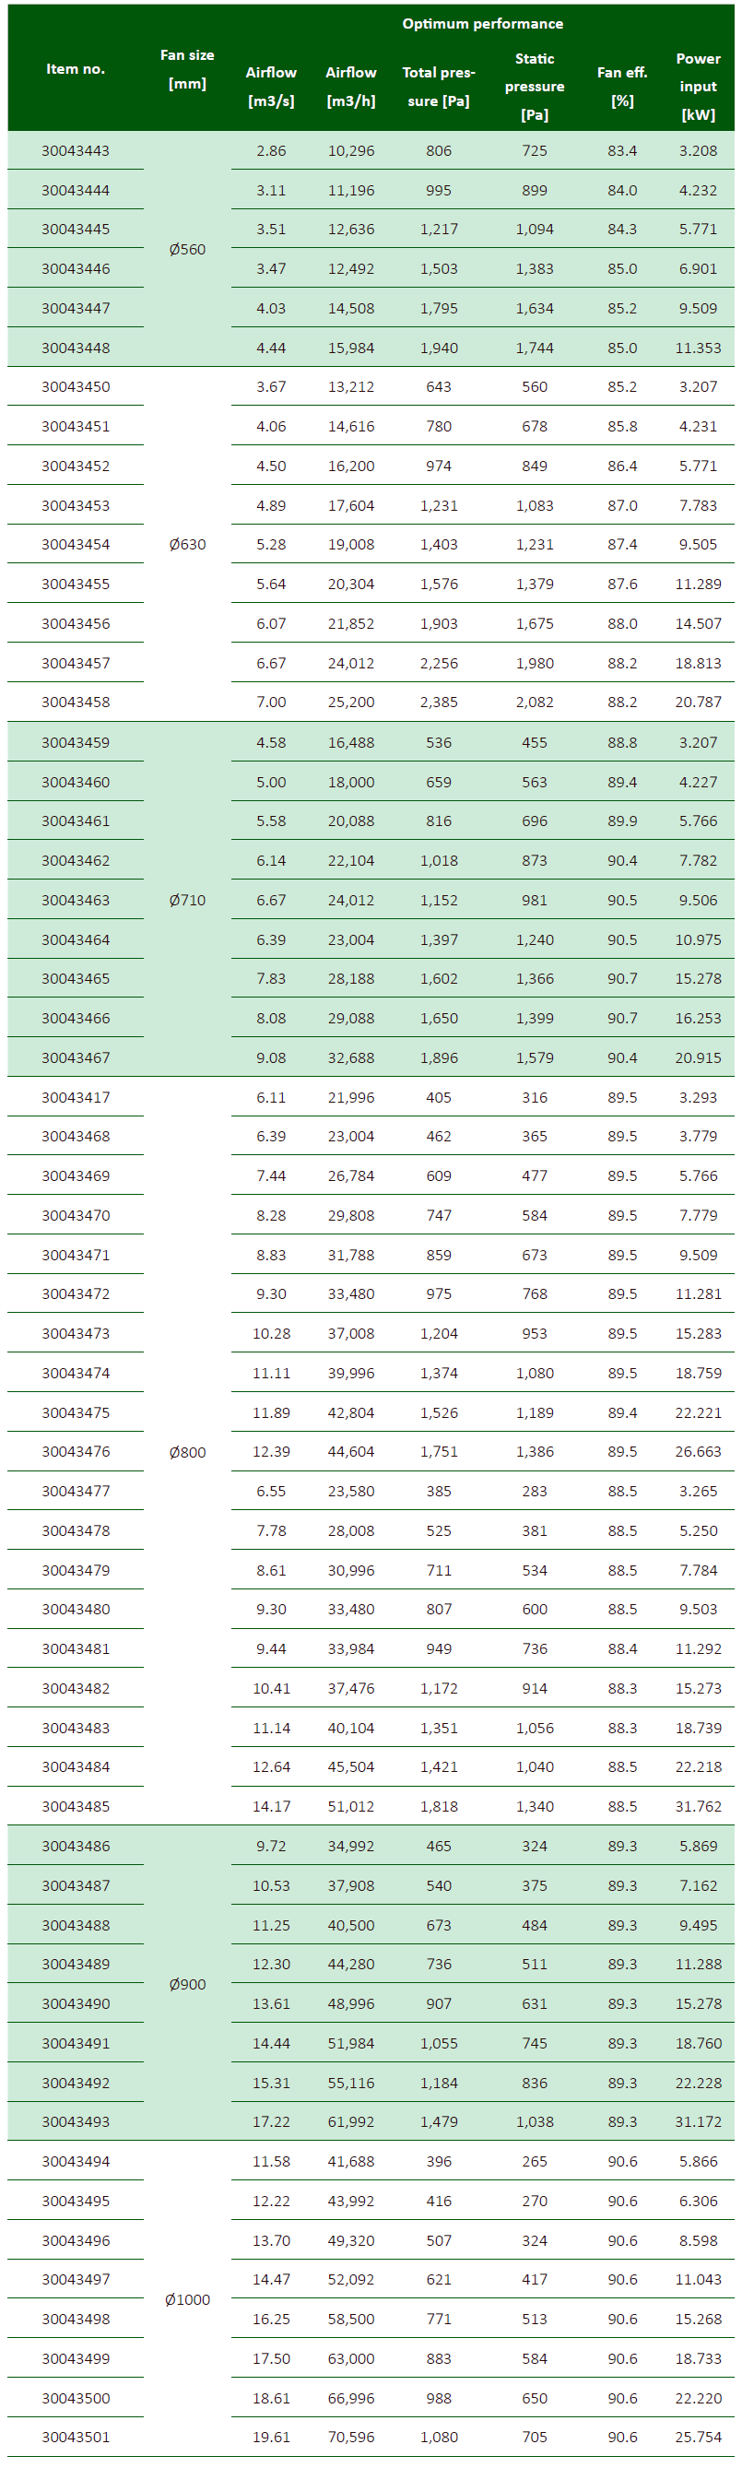Click the Item no. column header
The width and height of the screenshot is (742, 2468).
pyautogui.click(x=76, y=69)
